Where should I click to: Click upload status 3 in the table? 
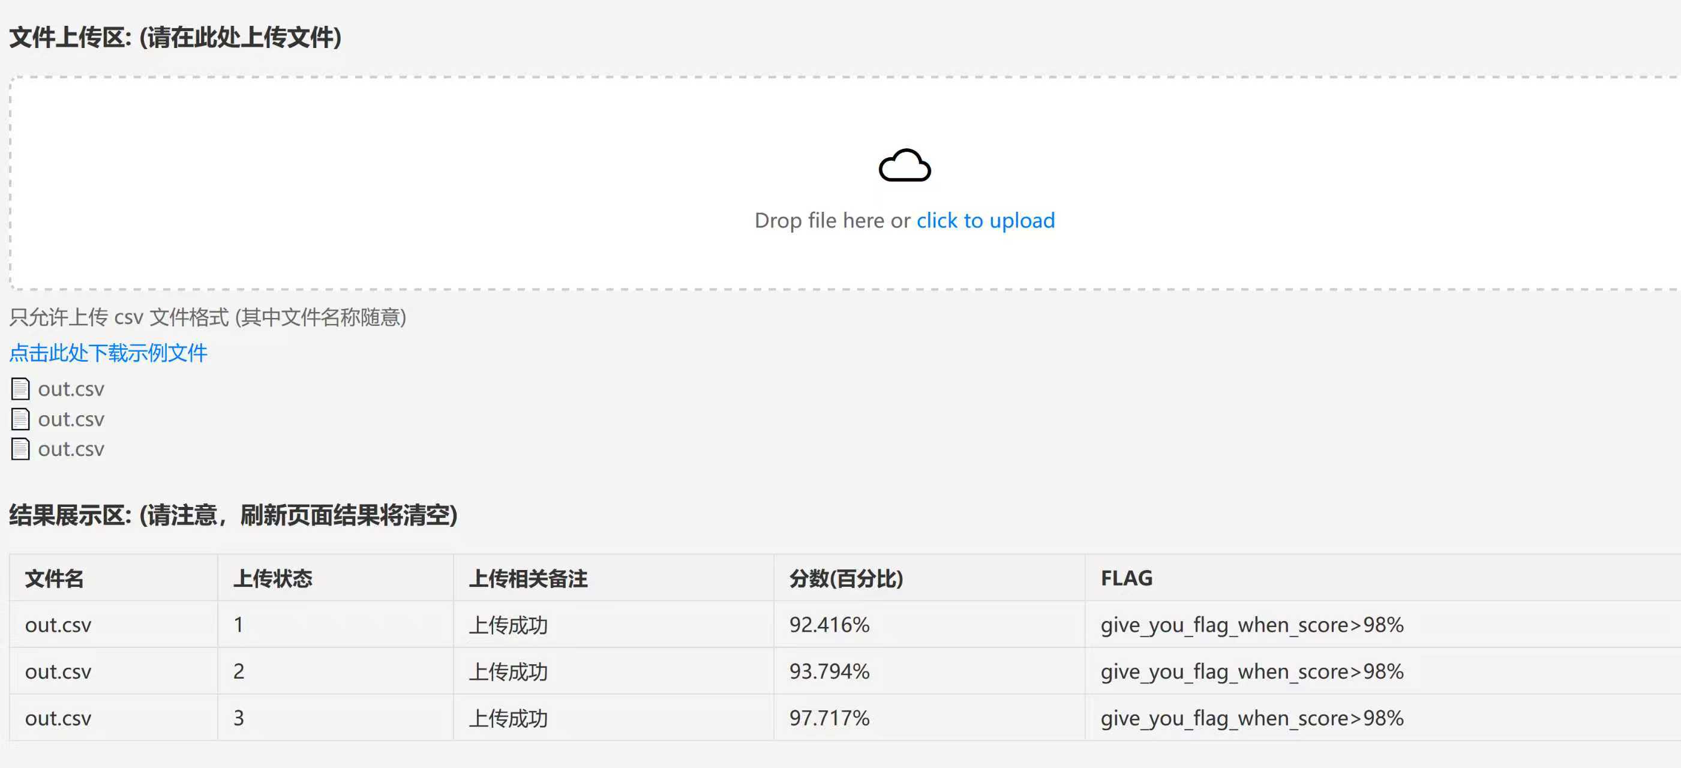point(239,718)
